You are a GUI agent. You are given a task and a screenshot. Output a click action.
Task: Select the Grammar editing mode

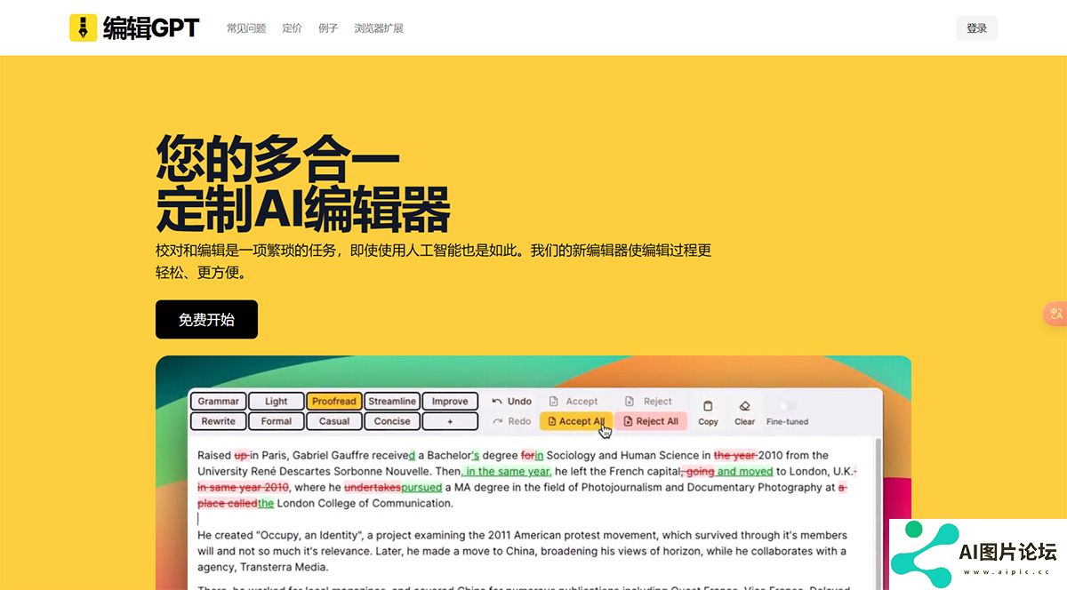coord(218,402)
